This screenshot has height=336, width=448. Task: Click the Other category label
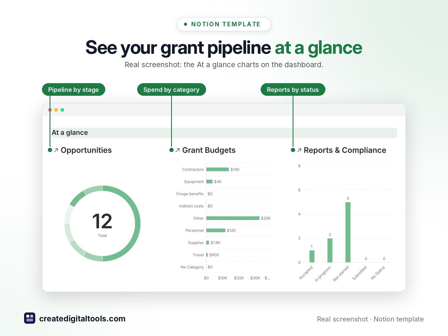pos(199,218)
